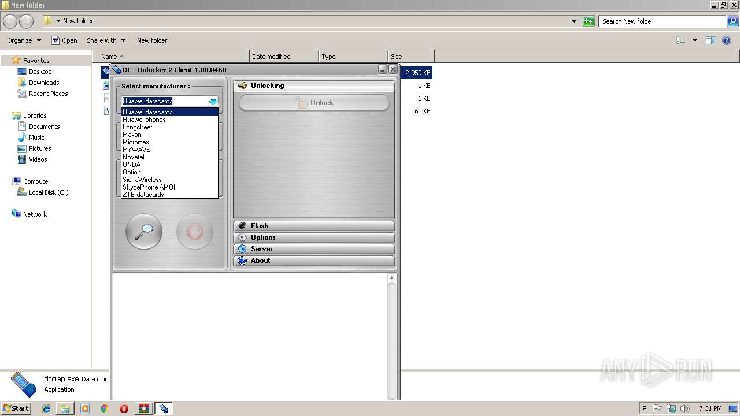Open the Server section
This screenshot has width=740, height=416.
coord(314,249)
